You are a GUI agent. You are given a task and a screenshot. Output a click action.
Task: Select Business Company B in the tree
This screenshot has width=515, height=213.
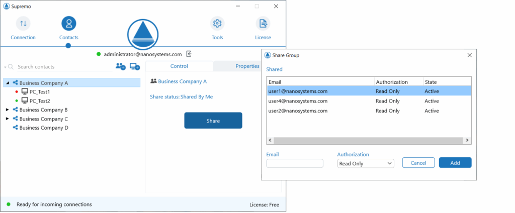point(43,110)
